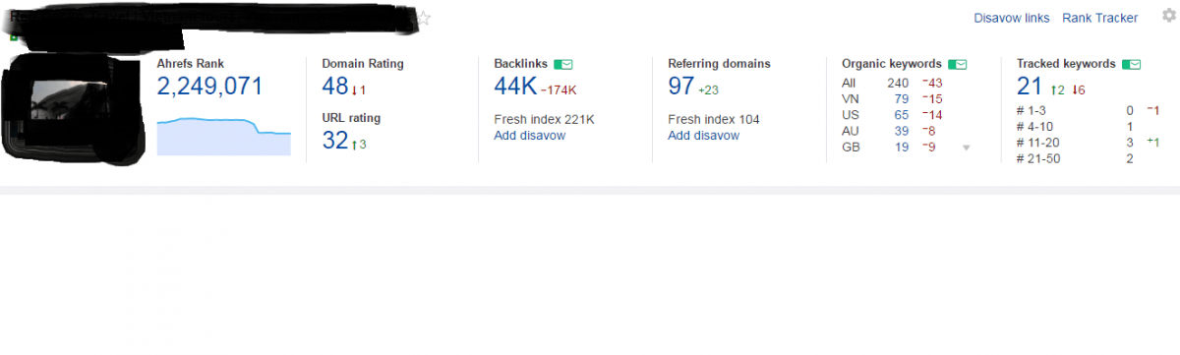
Task: Click the site thumbnail preview image
Action: point(71,108)
